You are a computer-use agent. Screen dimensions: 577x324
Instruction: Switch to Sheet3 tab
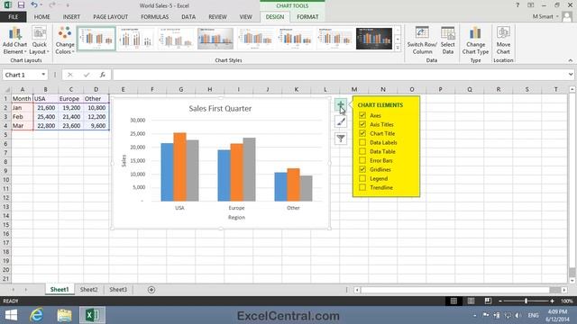click(118, 290)
